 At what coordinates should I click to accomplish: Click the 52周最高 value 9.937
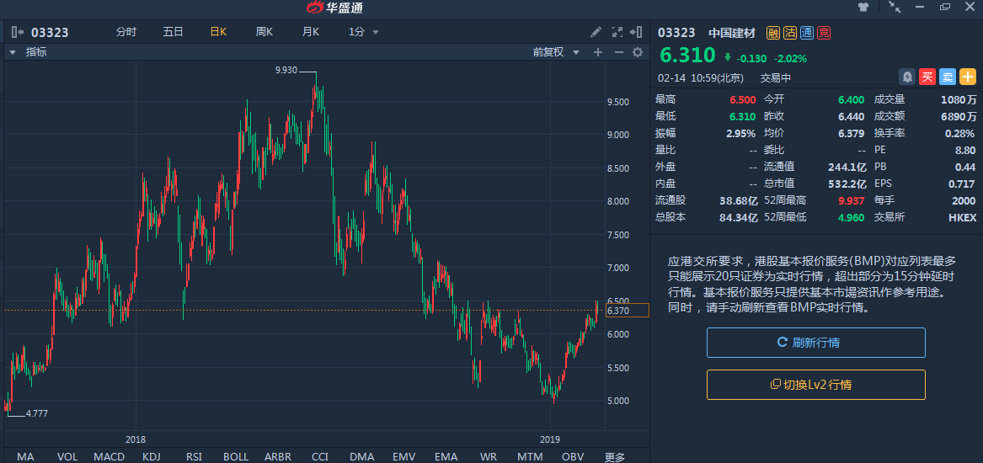point(852,200)
